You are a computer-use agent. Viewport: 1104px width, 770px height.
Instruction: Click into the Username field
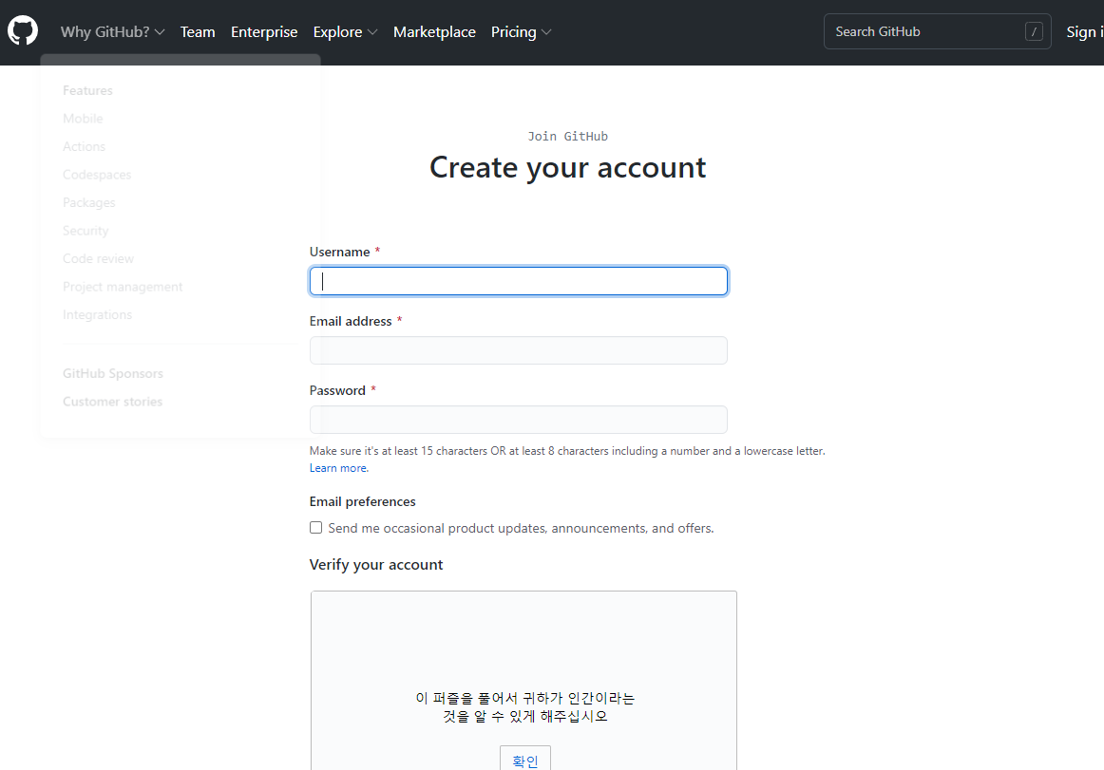pyautogui.click(x=518, y=281)
